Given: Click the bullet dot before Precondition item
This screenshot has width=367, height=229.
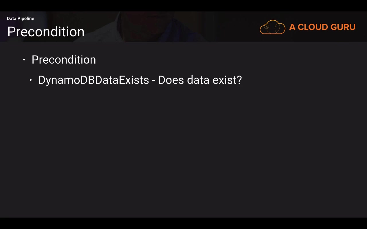Looking at the screenshot, I should [x=24, y=60].
